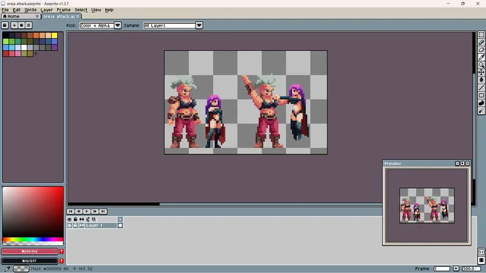The width and height of the screenshot is (486, 273).
Task: Select the Pencil tool
Action: [x=481, y=42]
